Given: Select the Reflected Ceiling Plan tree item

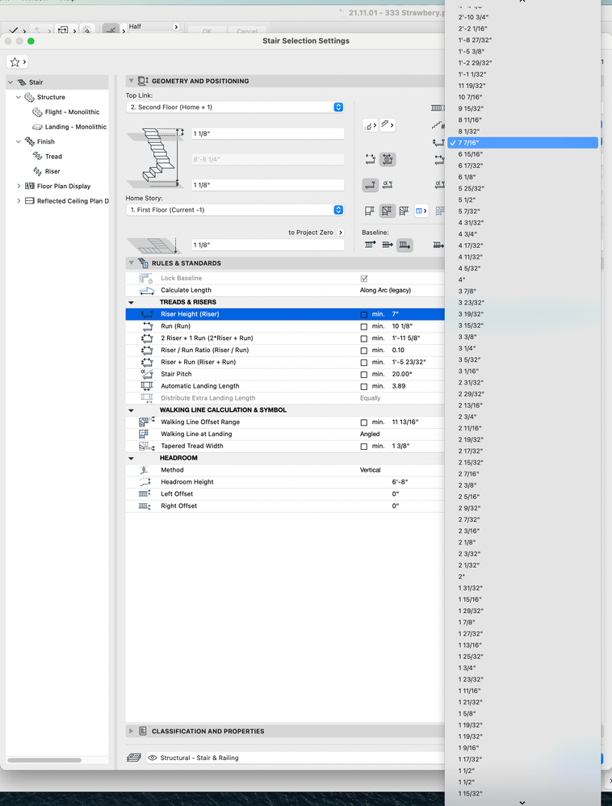Looking at the screenshot, I should point(67,201).
